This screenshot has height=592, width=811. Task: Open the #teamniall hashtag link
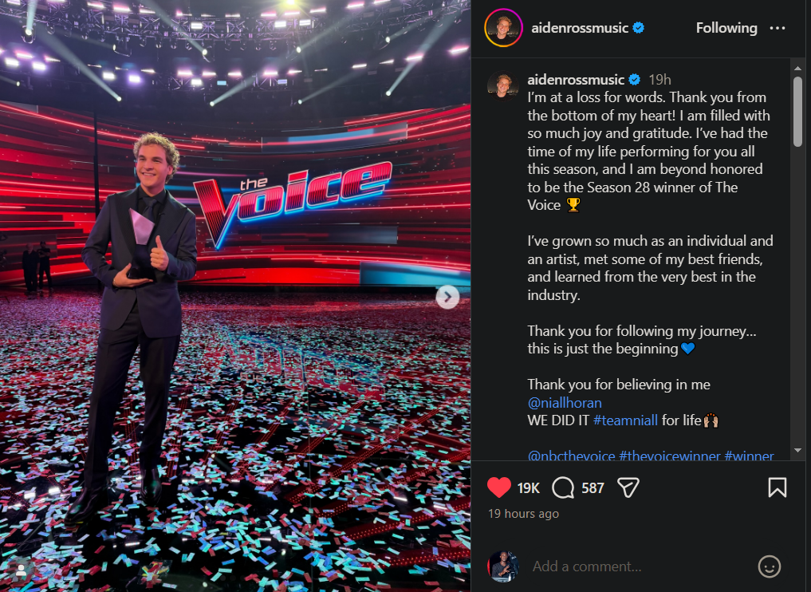[x=626, y=420]
